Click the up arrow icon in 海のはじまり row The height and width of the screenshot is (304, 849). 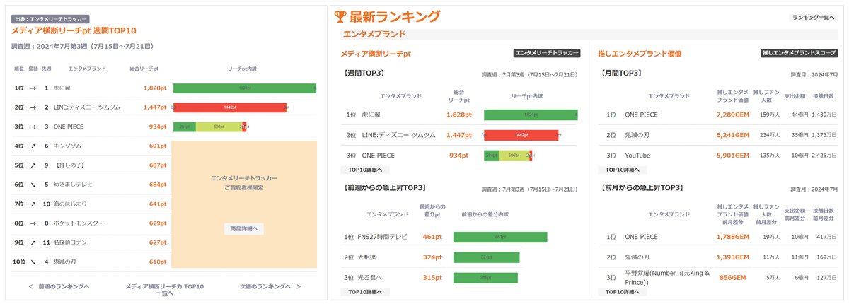(33, 204)
